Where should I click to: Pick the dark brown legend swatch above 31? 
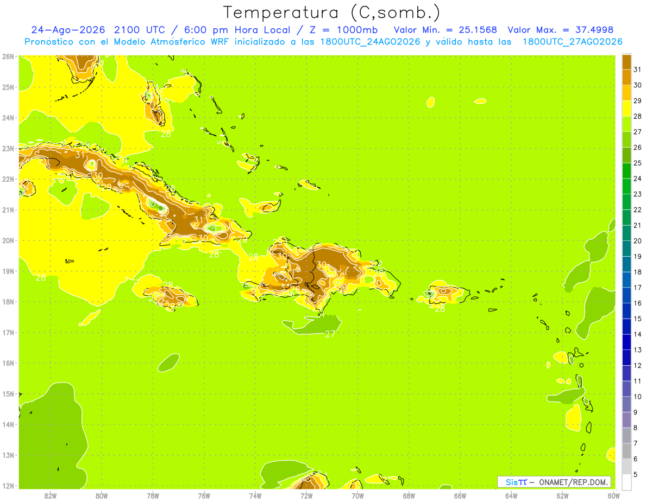tap(626, 61)
